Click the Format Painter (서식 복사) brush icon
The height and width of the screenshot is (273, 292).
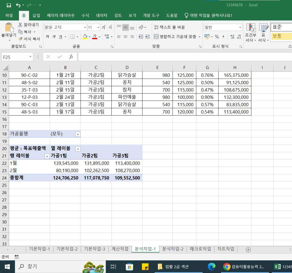point(20,39)
